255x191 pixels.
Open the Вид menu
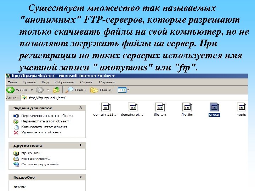click(x=45, y=82)
